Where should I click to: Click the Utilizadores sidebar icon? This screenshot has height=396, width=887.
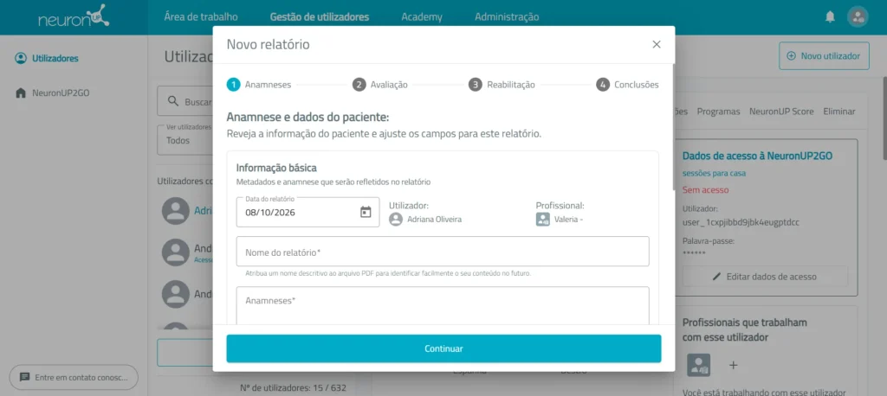coord(21,58)
